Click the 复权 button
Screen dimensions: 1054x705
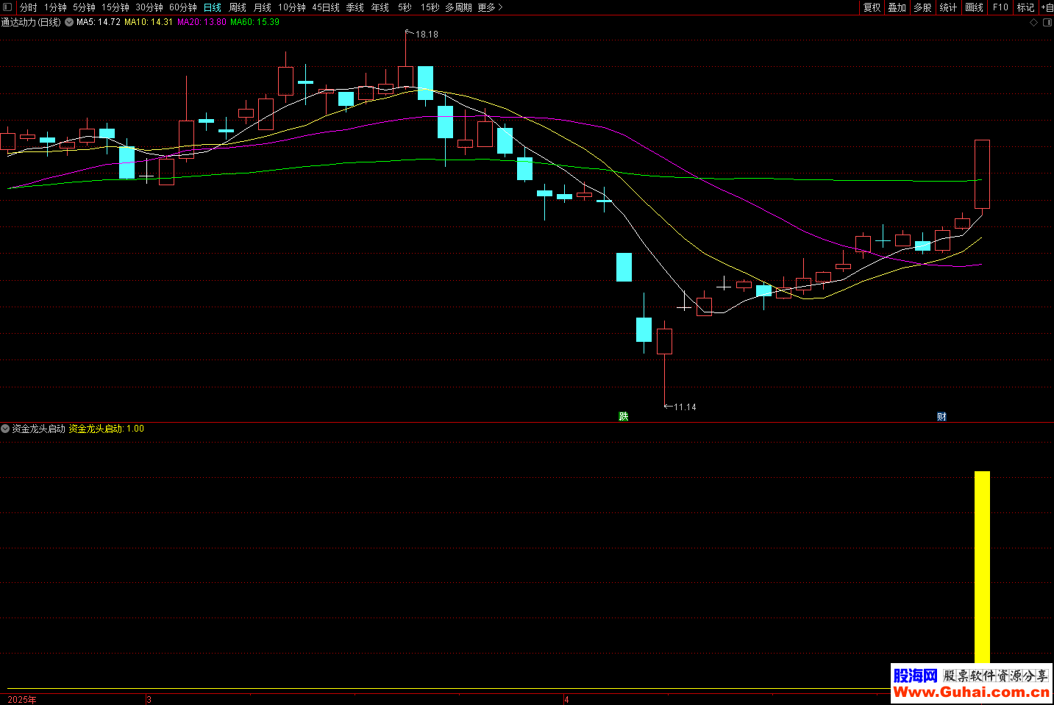[872, 7]
